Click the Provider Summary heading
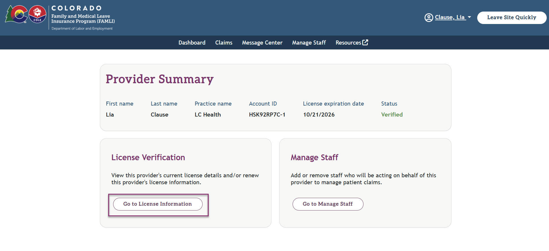Image resolution: width=549 pixels, height=251 pixels. click(159, 79)
